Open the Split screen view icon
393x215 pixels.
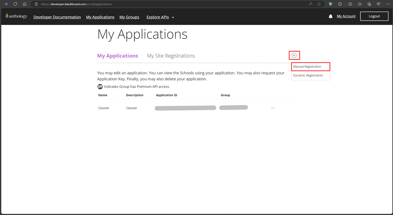coord(350,4)
